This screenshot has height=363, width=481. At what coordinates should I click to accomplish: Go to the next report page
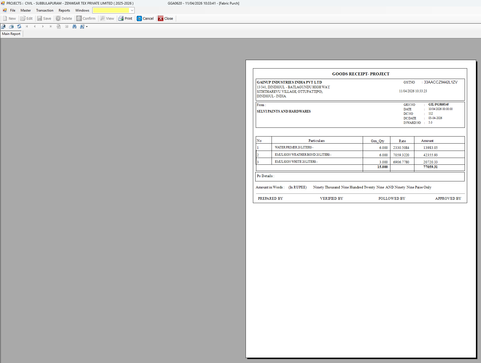click(x=43, y=27)
